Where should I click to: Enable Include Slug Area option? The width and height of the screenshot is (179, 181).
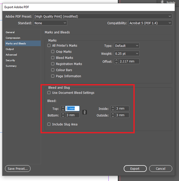click(49, 124)
